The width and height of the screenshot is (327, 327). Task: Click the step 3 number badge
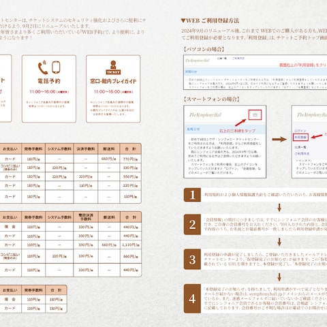pyautogui.click(x=192, y=260)
